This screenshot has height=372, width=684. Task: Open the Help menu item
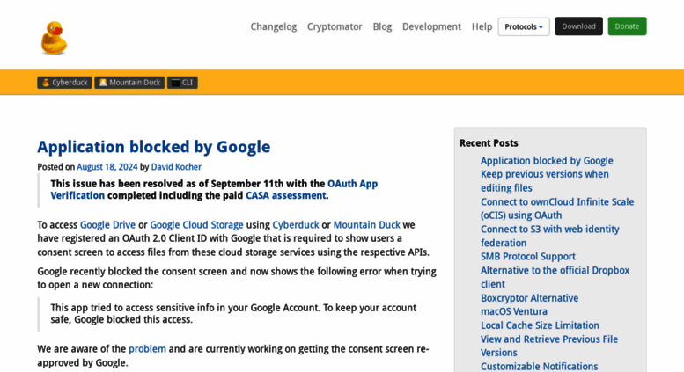point(482,26)
